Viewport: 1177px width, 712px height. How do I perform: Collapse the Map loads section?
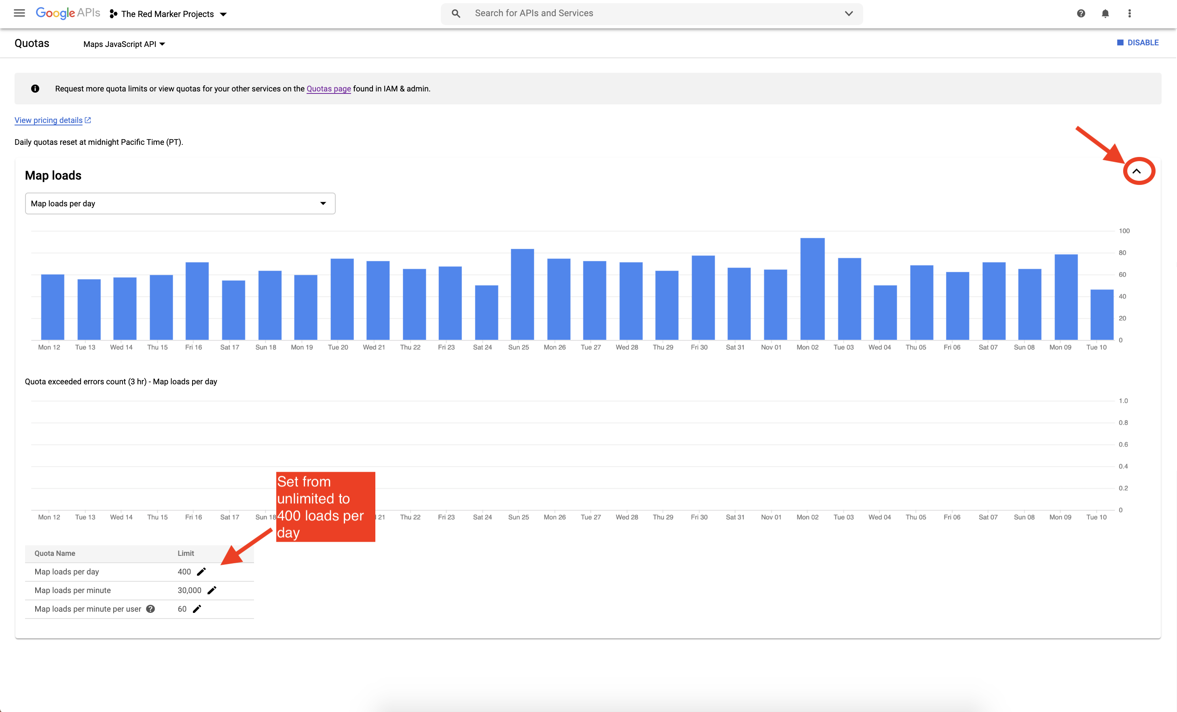(1137, 171)
